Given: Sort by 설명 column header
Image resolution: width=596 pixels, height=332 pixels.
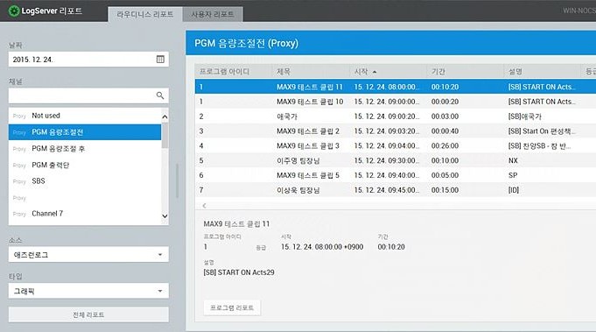Looking at the screenshot, I should (x=543, y=72).
